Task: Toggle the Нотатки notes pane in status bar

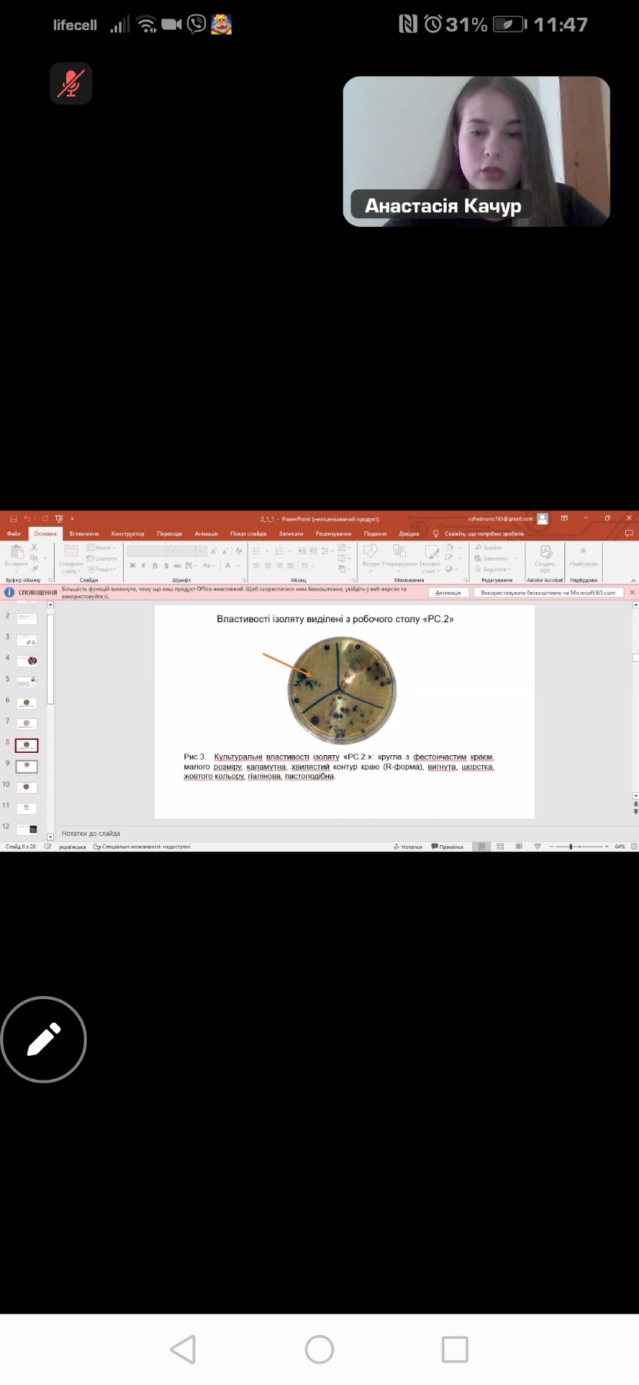Action: pyautogui.click(x=408, y=847)
